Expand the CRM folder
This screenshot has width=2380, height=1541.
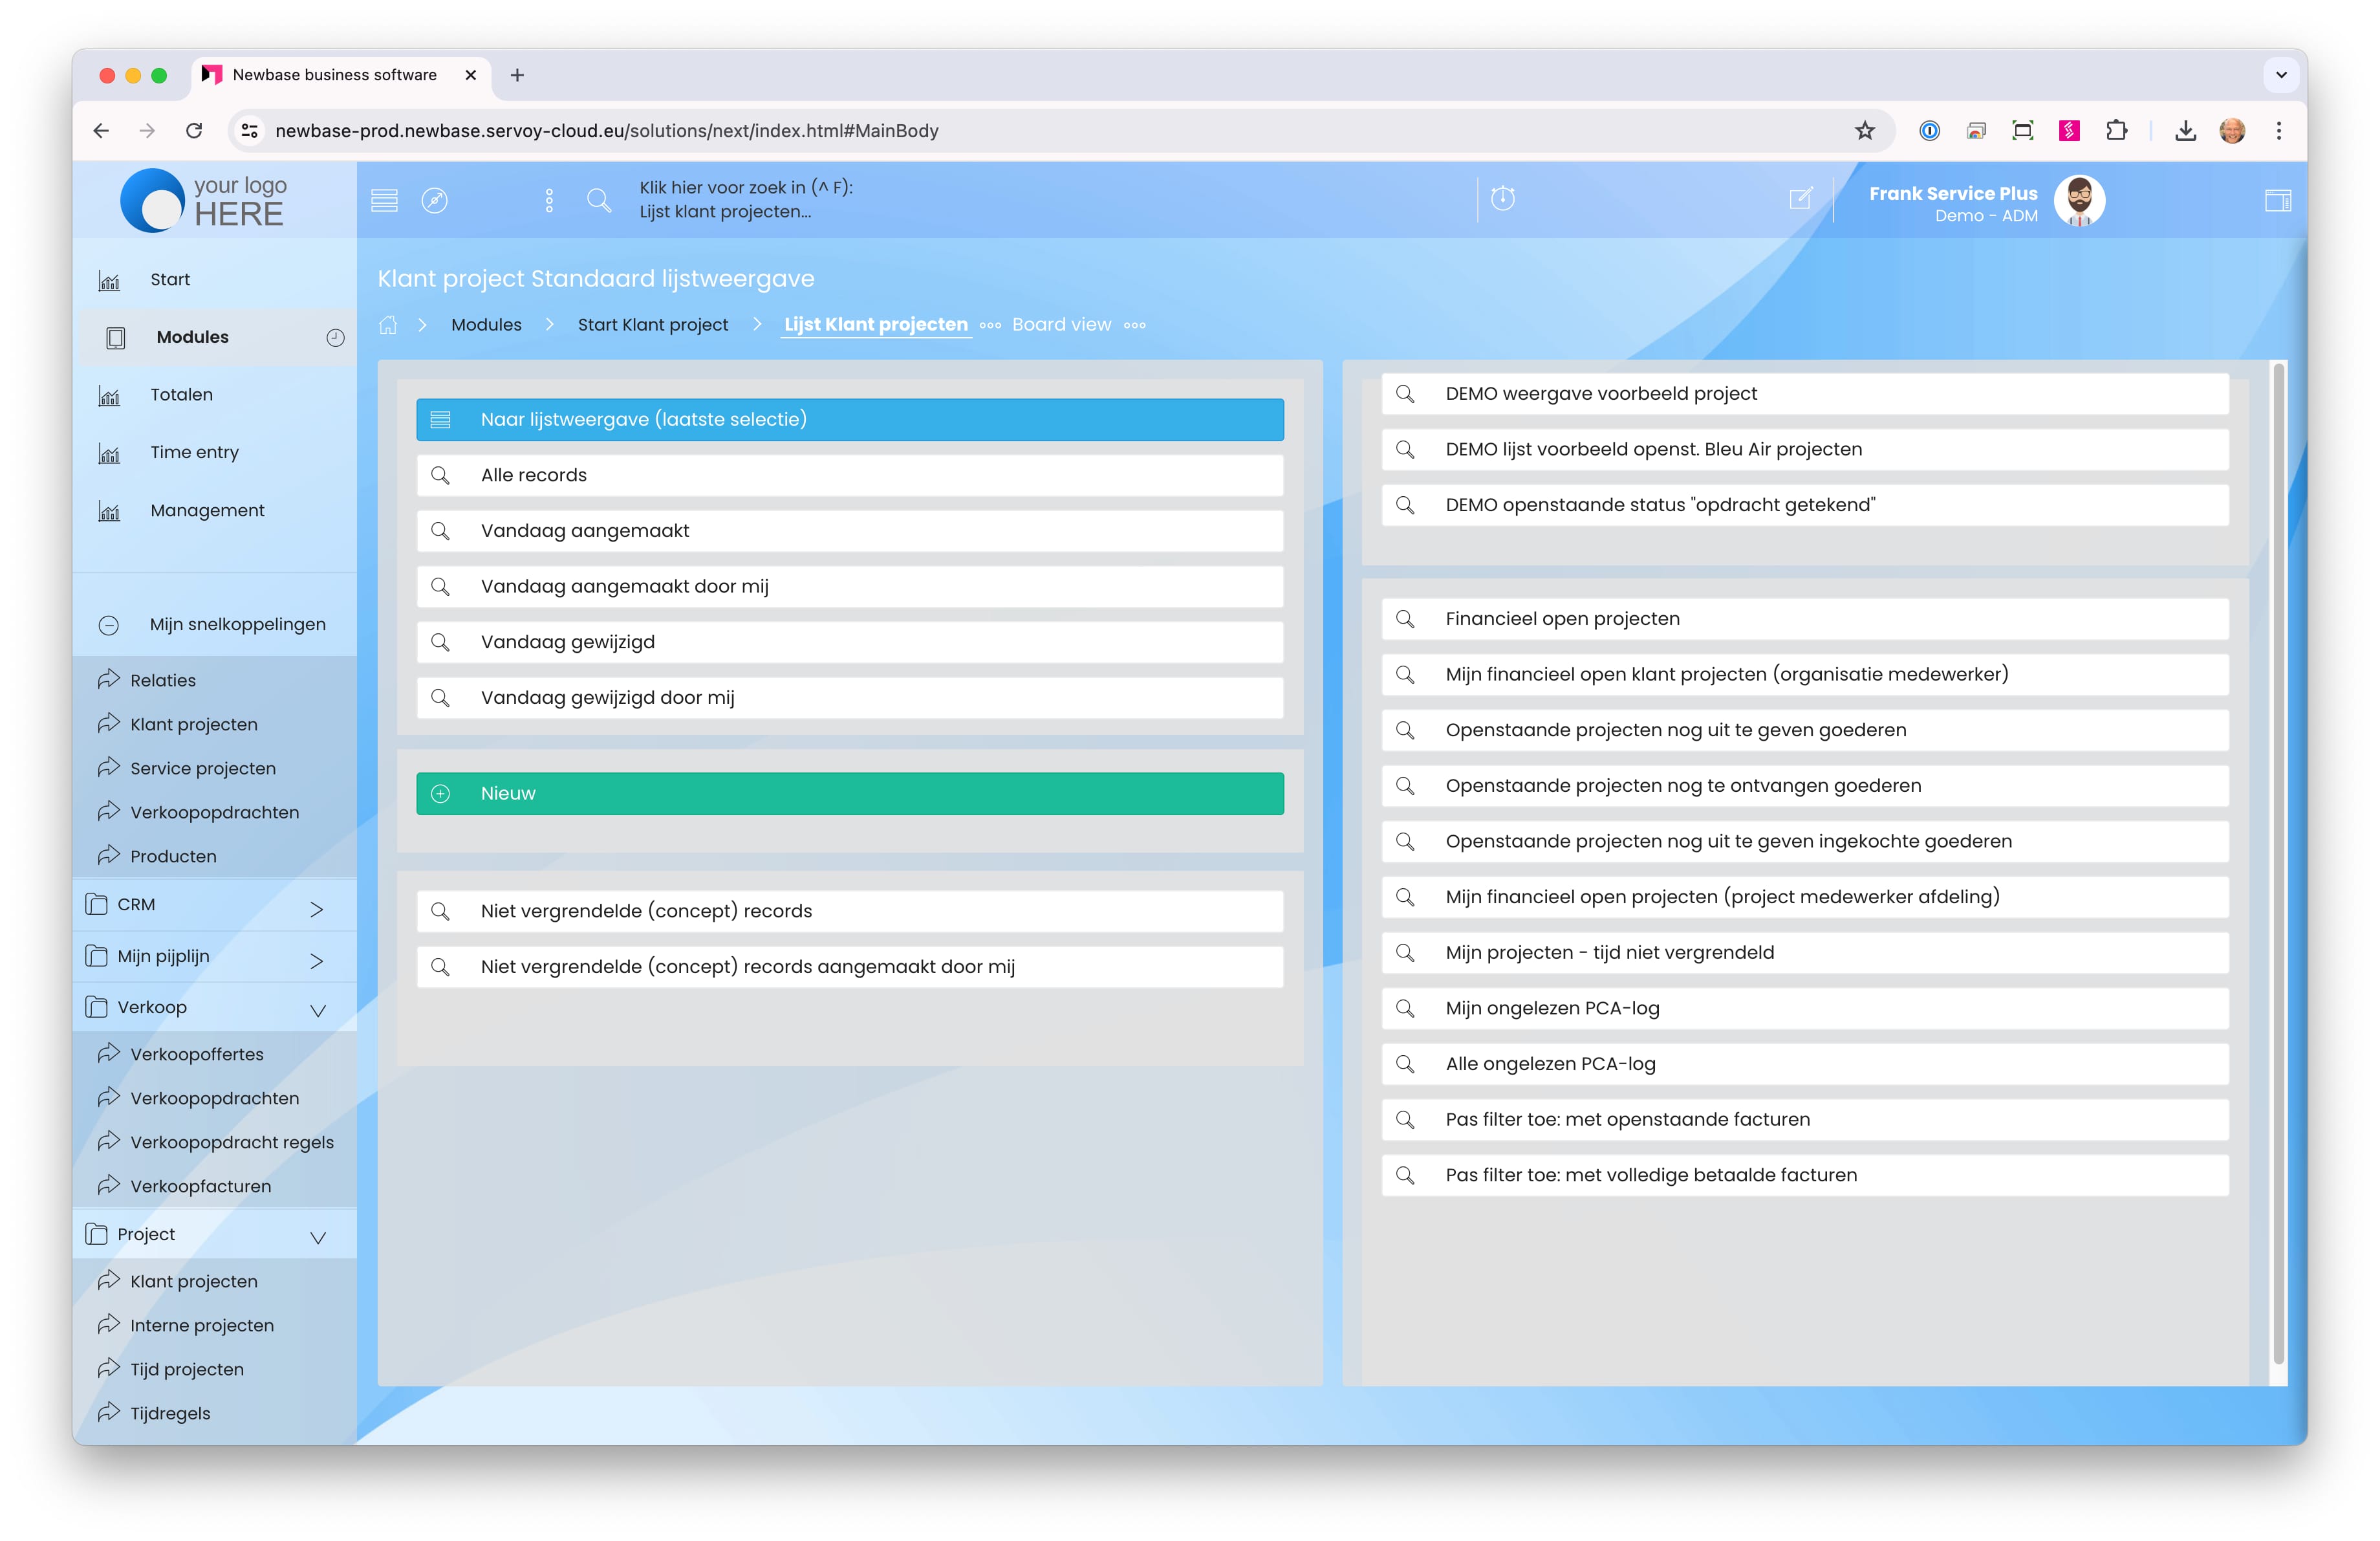tap(316, 909)
